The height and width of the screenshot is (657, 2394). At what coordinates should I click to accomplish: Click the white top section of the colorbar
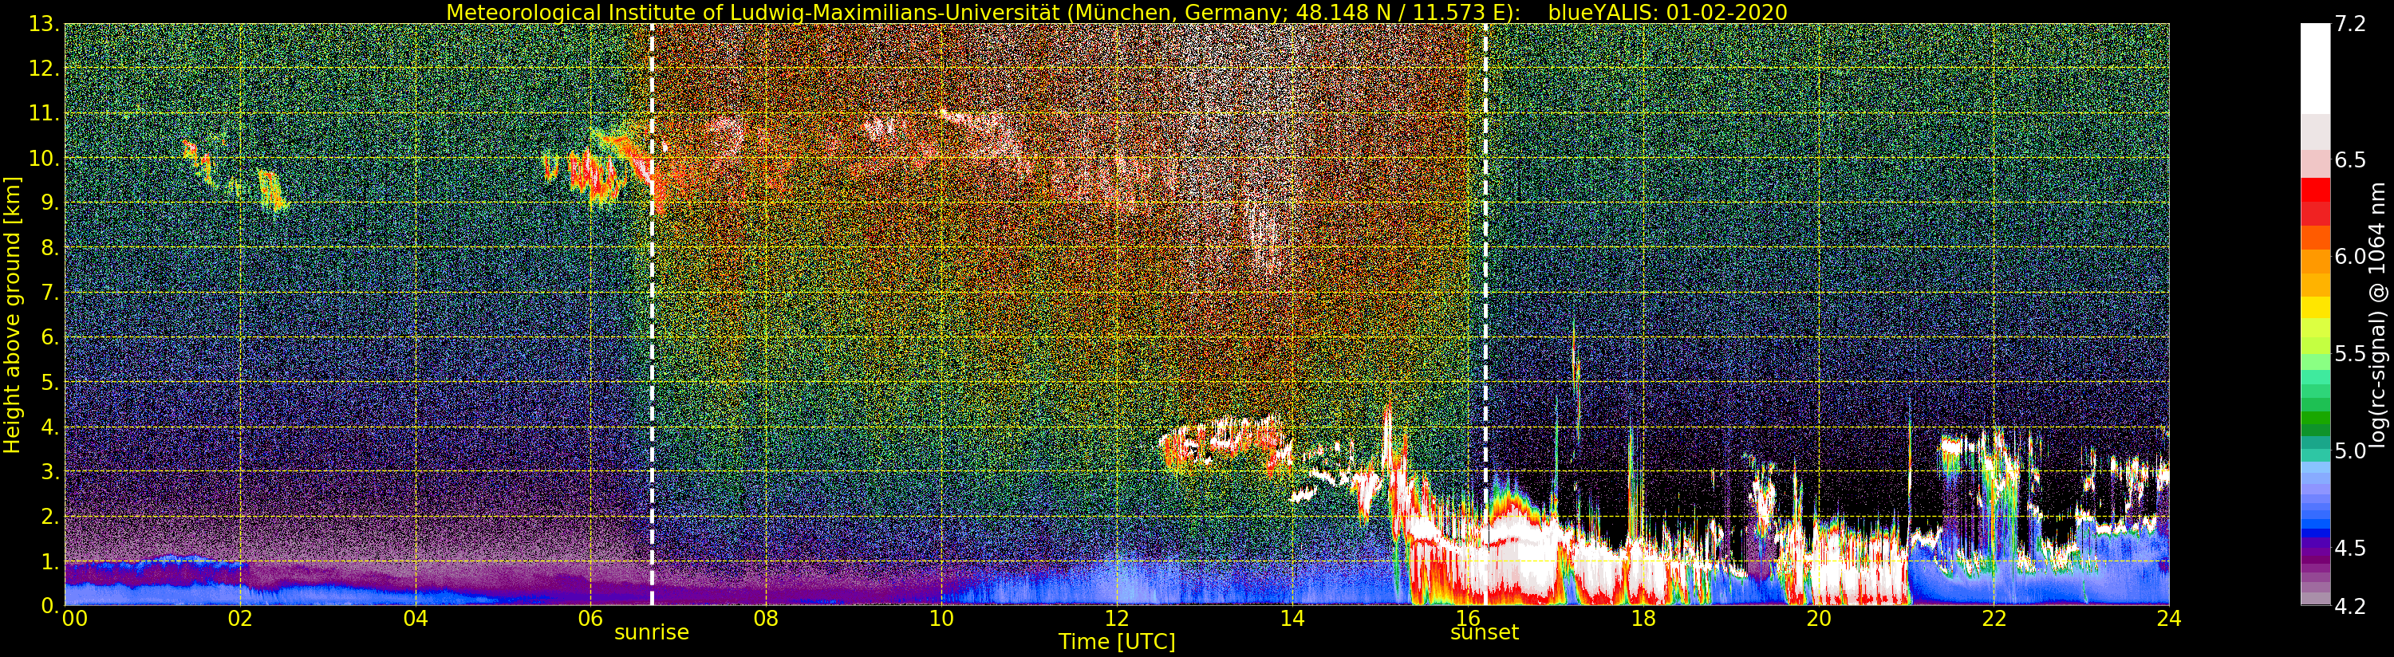click(x=2315, y=69)
